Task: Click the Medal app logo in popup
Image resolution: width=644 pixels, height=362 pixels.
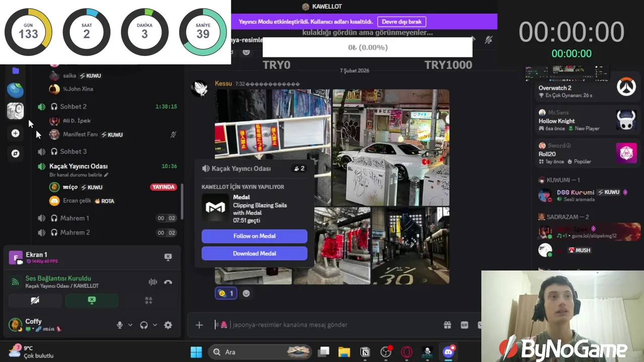Action: click(x=215, y=207)
